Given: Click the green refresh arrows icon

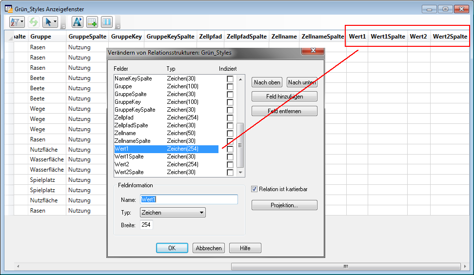Looking at the screenshot, I should tap(33, 22).
